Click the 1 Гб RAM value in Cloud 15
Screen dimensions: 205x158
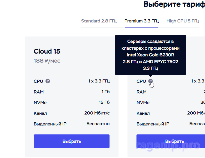click(105, 92)
